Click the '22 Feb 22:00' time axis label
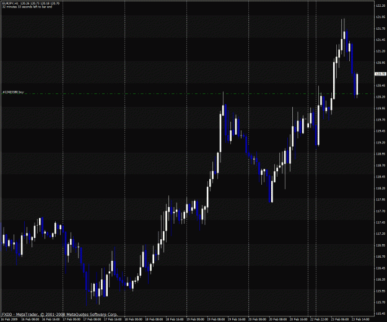This screenshot has width=387, height=322. (x=319, y=320)
